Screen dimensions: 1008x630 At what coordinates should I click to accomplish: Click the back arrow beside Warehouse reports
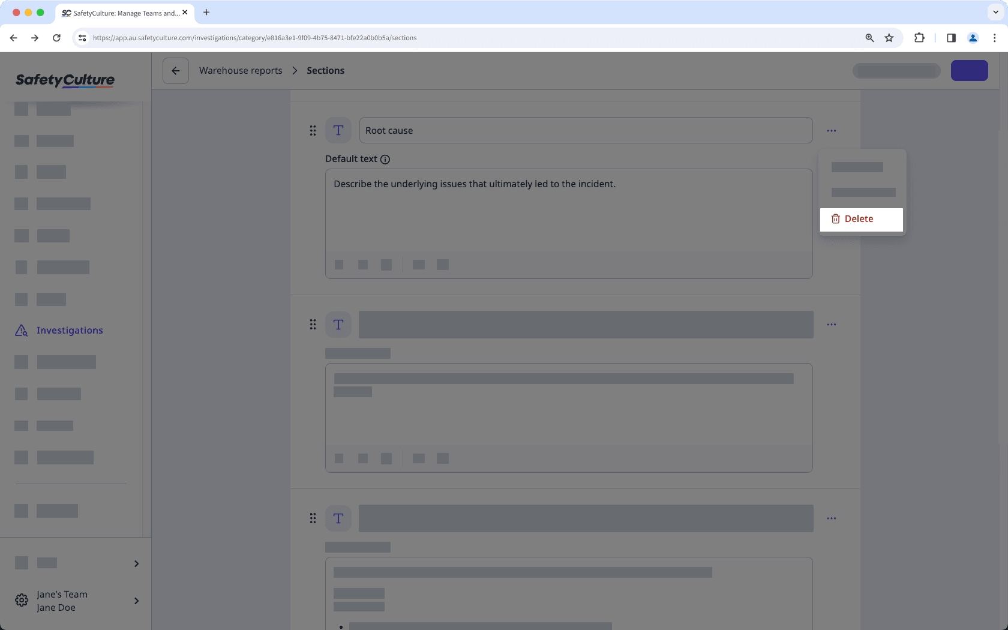point(175,70)
